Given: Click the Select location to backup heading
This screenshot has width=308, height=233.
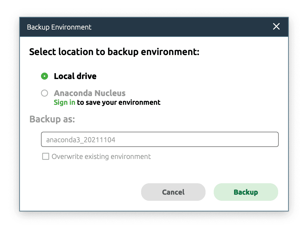Looking at the screenshot, I should coord(114,52).
